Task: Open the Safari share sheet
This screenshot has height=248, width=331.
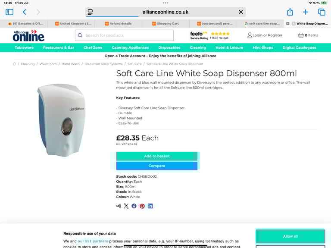Action: pyautogui.click(x=290, y=12)
